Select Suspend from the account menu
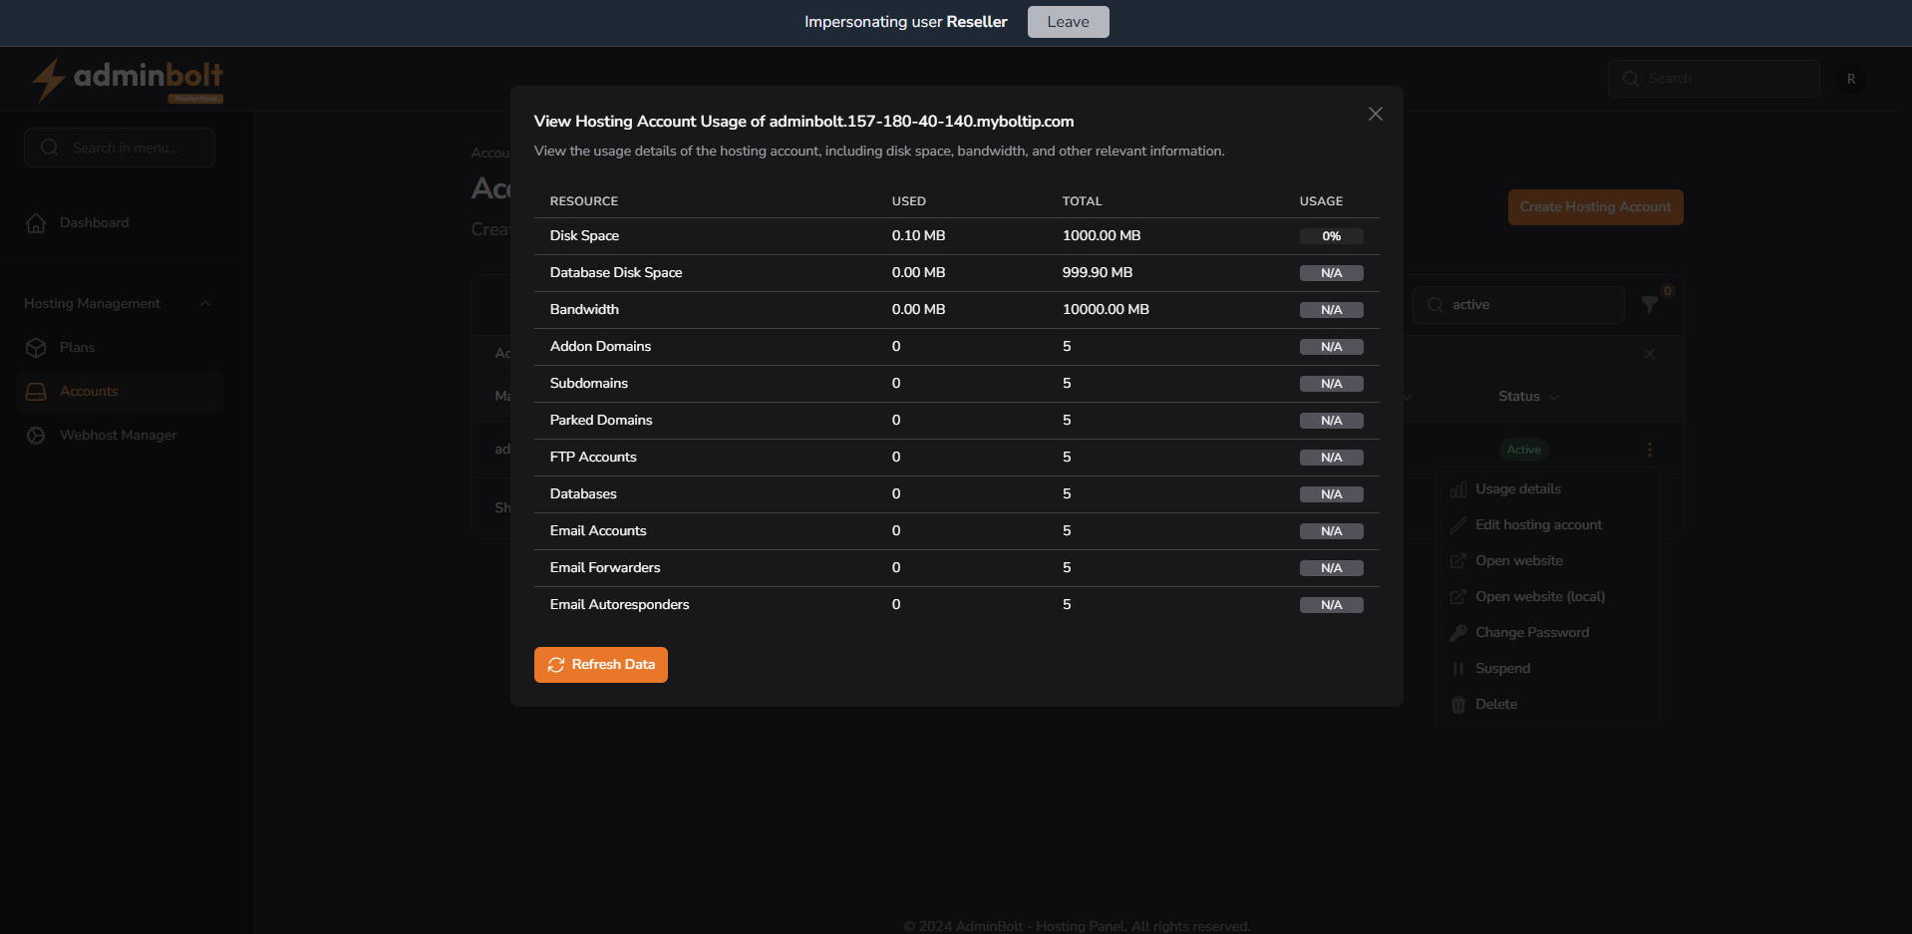Screen dimensions: 1912x934 1501,668
